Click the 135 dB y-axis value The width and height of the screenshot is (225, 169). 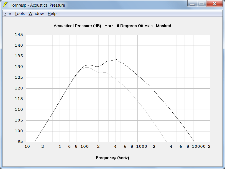[x=19, y=56]
